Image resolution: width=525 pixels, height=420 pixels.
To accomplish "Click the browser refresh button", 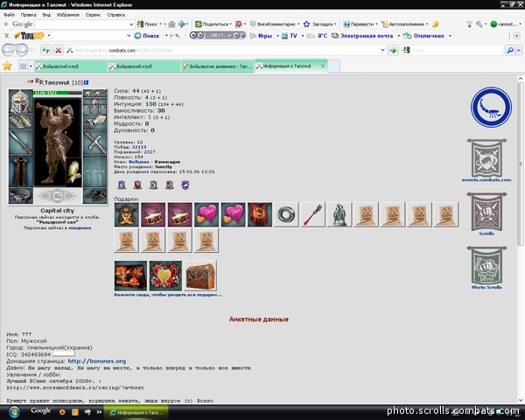I will [x=45, y=50].
